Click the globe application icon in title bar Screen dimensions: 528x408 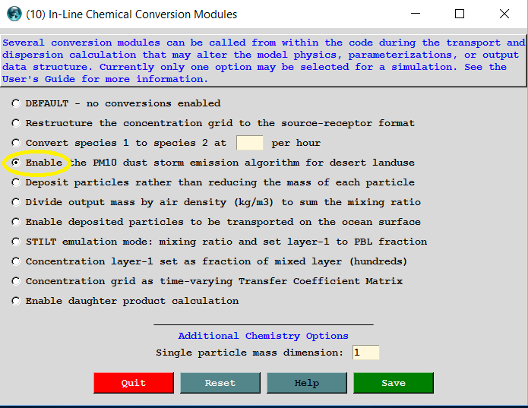pyautogui.click(x=14, y=14)
